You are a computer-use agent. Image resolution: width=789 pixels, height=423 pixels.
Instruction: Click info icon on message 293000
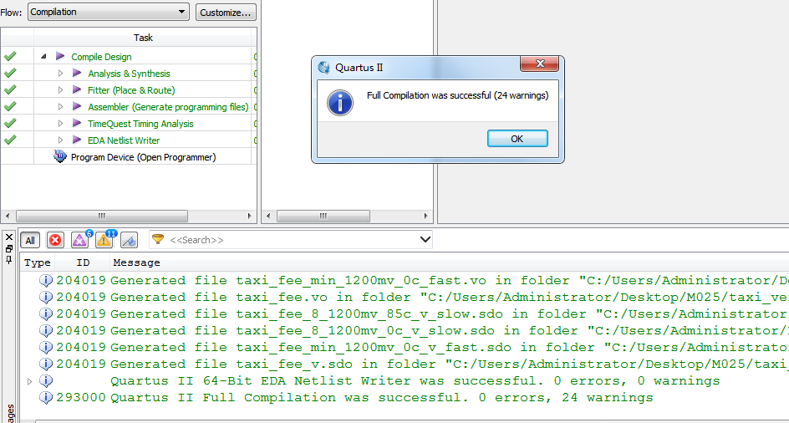tap(46, 398)
